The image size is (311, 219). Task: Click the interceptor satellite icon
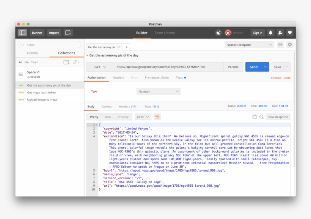tap(218, 33)
